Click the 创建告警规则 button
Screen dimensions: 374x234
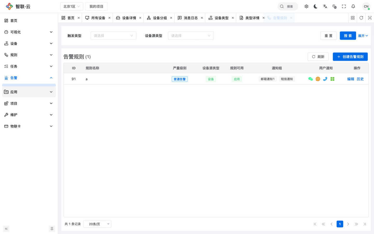pyautogui.click(x=350, y=57)
